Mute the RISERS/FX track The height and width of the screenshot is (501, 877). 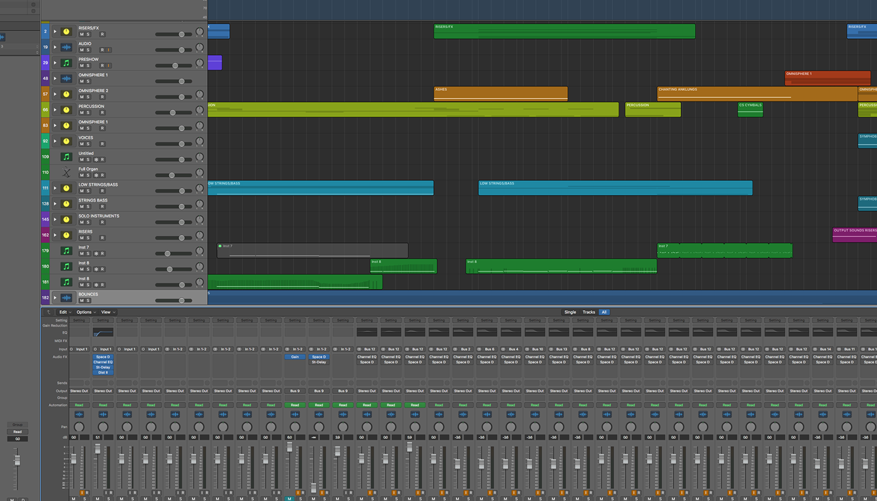coord(82,34)
